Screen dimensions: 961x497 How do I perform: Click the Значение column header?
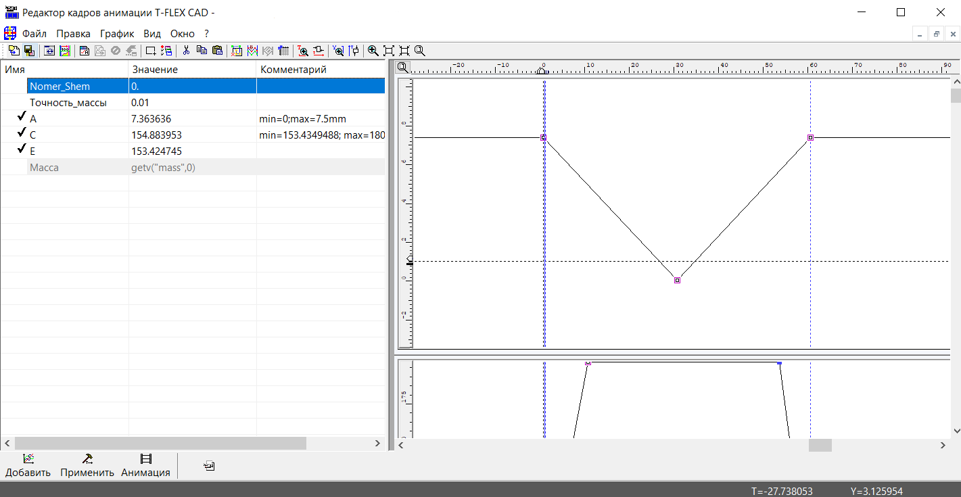click(193, 69)
